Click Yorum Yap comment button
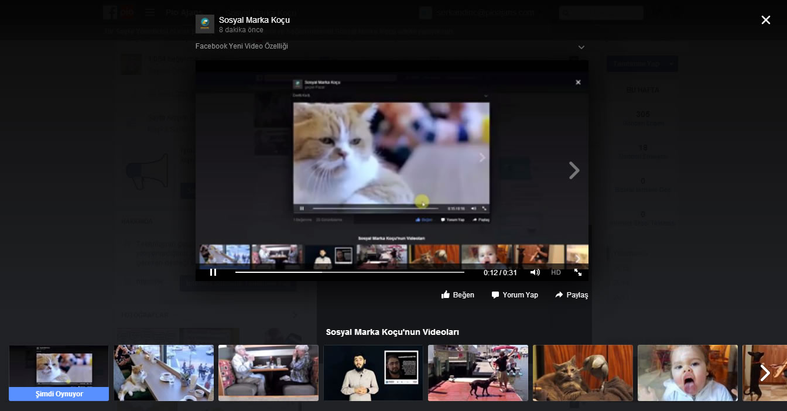787x411 pixels. click(514, 294)
